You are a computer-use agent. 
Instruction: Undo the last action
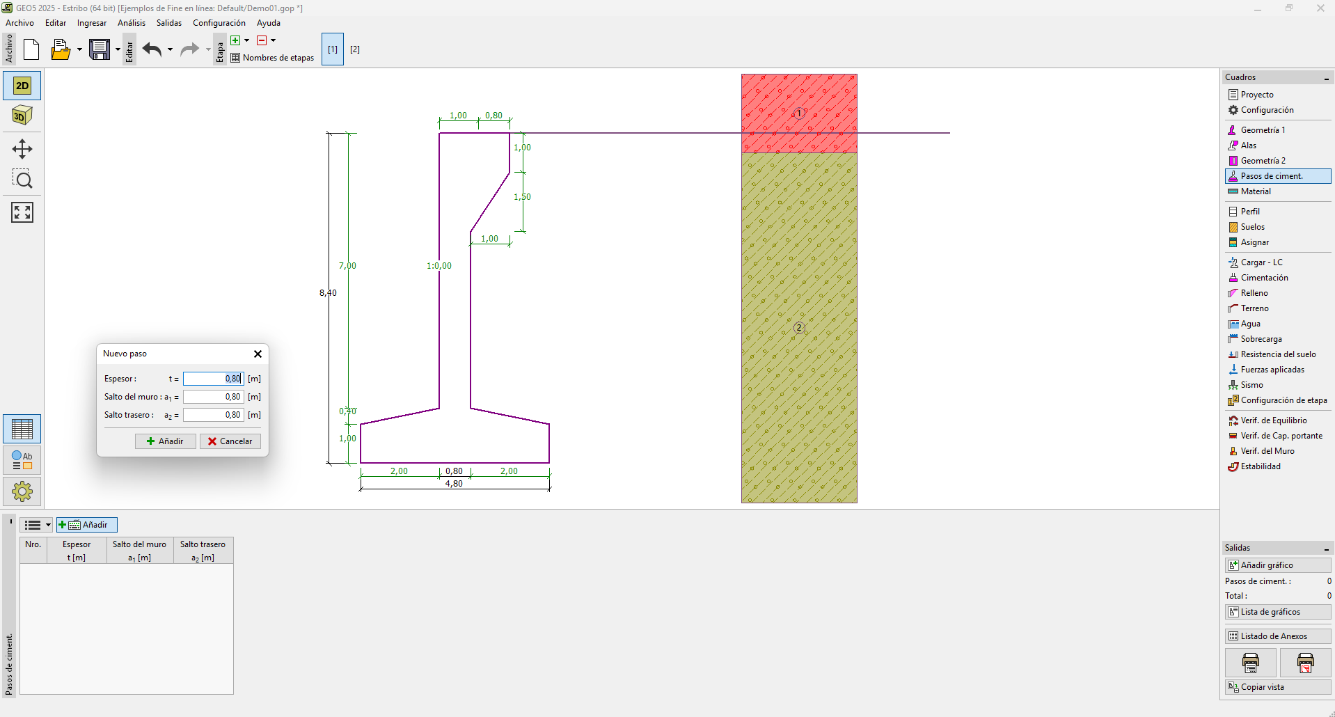152,49
